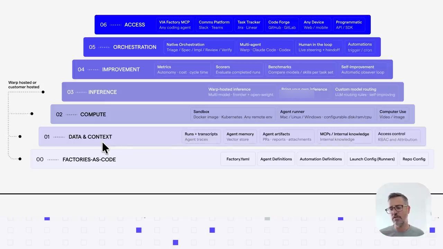The width and height of the screenshot is (443, 249).
Task: Click the Agent artifacts card
Action: point(287,137)
